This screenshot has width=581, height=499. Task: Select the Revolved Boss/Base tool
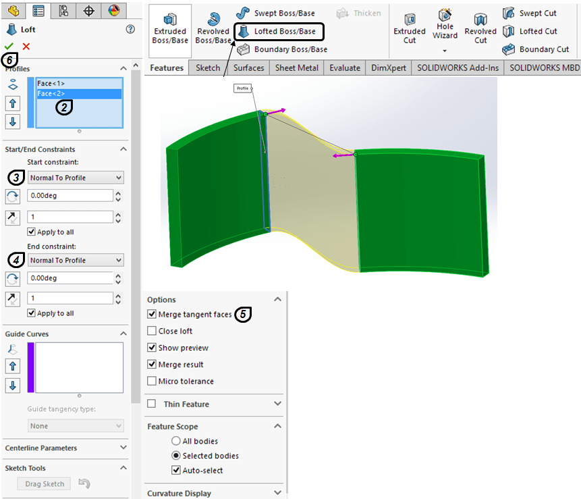pos(213,27)
